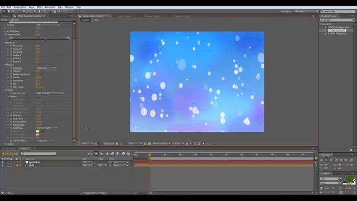Toggle stopwatch for Position Y
Viewport: 357px width, 201px height.
(11, 49)
